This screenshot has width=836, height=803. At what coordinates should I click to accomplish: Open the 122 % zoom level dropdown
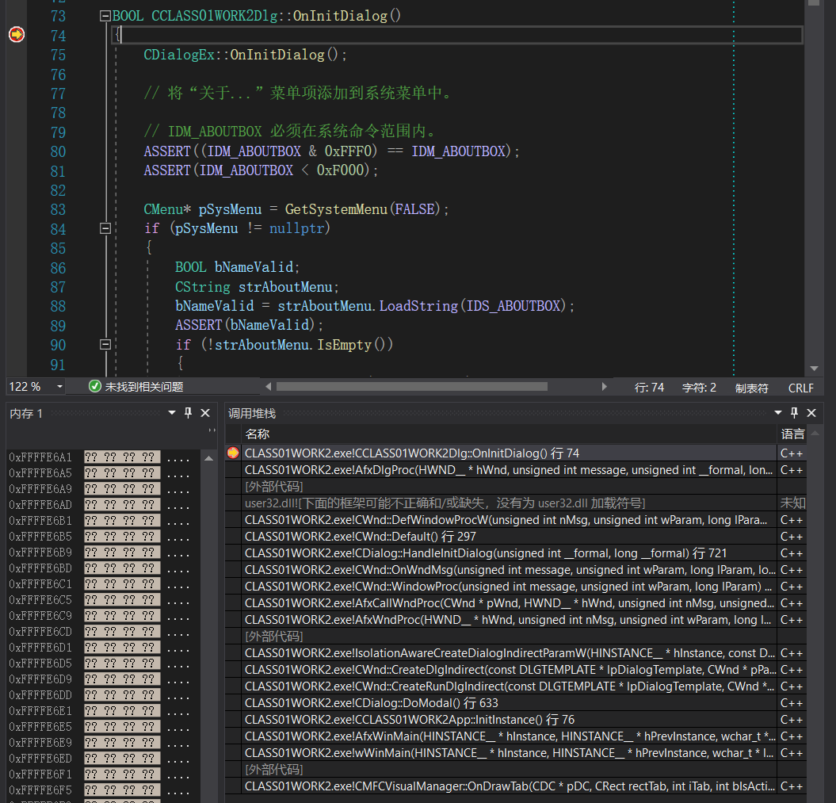pyautogui.click(x=59, y=387)
